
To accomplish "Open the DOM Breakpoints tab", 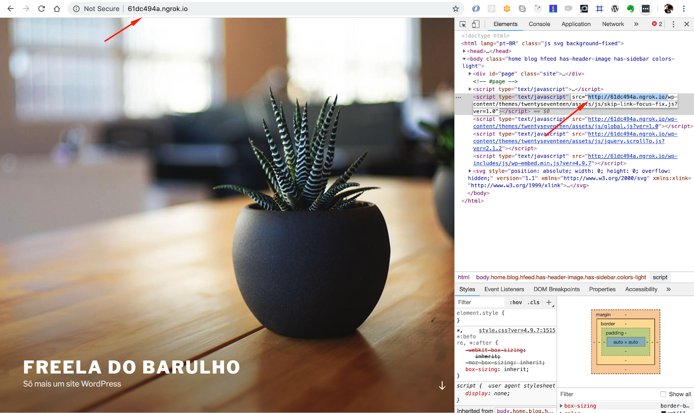I will [557, 289].
